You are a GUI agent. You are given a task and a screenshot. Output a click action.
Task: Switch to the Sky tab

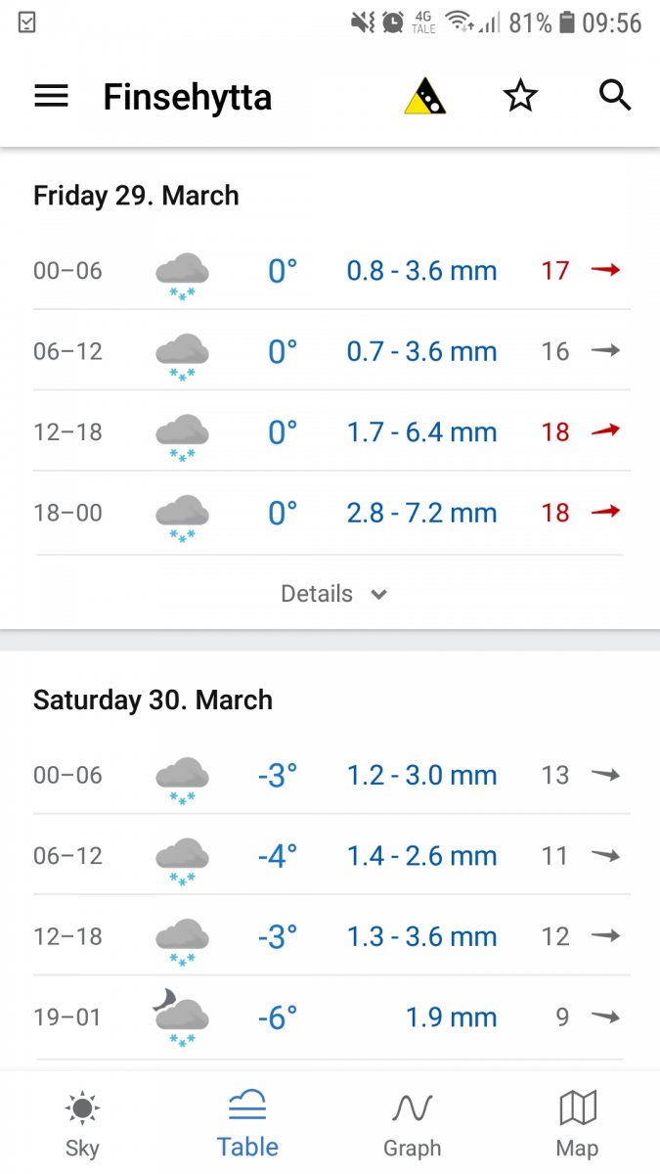point(82,1125)
